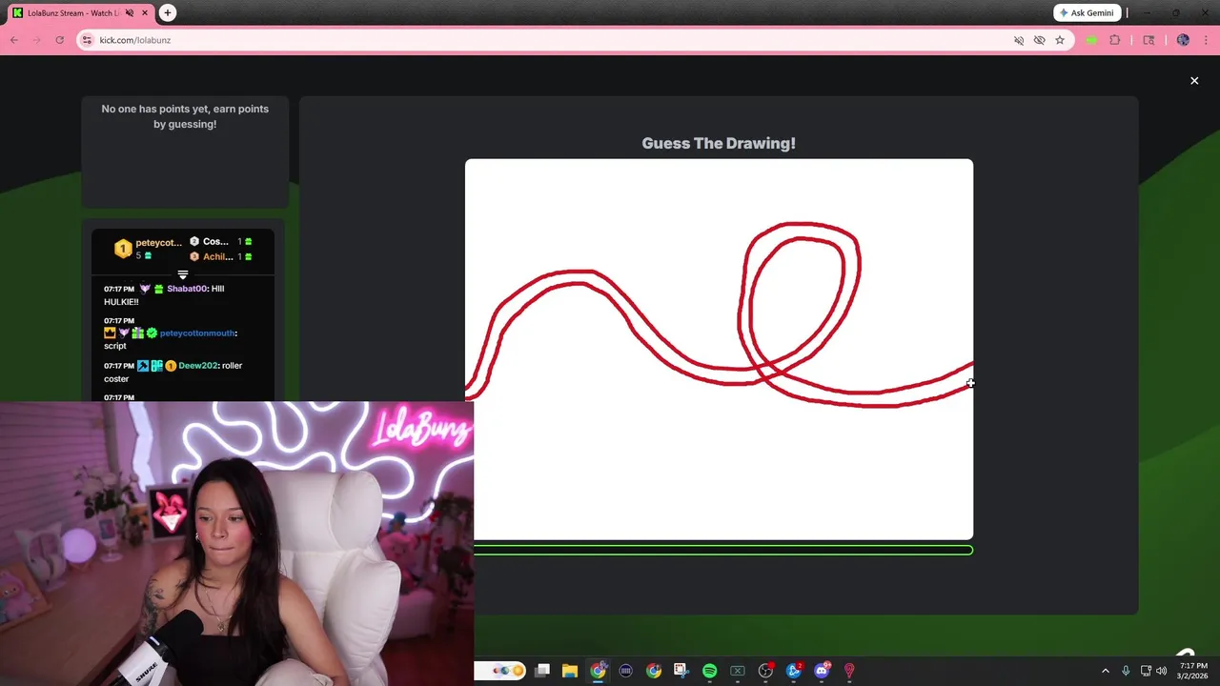The height and width of the screenshot is (686, 1220).
Task: Click the moderator hammer badge beside Deew202
Action: point(143,366)
